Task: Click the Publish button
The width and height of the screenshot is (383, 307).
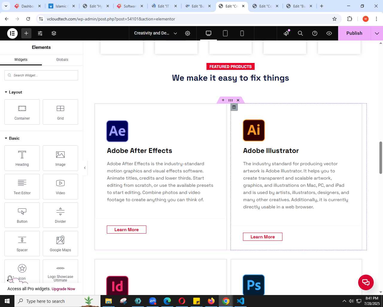Action: (x=354, y=33)
